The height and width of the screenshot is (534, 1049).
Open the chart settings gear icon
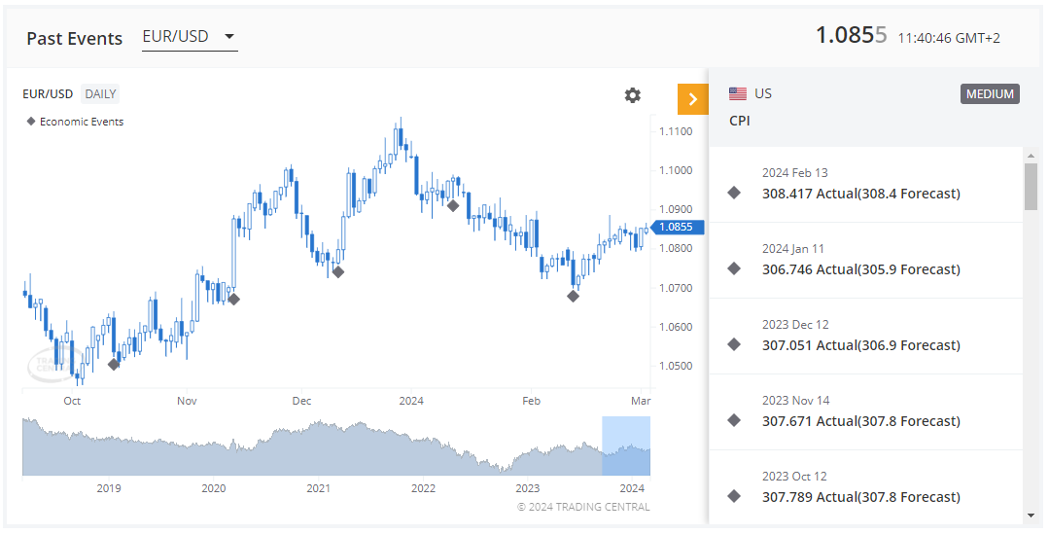pyautogui.click(x=632, y=95)
